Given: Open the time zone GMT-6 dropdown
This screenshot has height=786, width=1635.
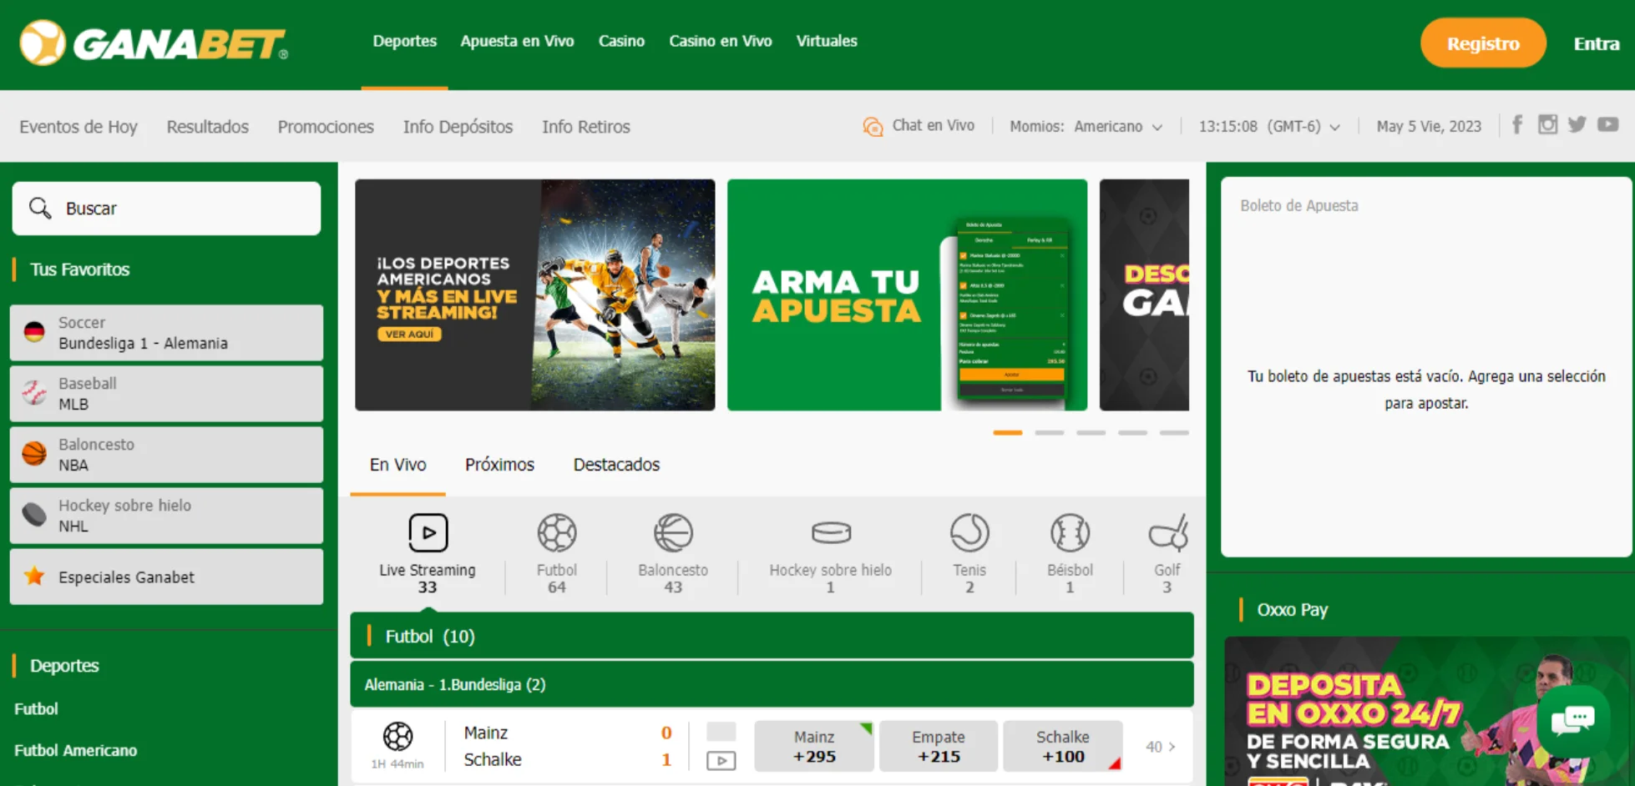Looking at the screenshot, I should point(1269,126).
